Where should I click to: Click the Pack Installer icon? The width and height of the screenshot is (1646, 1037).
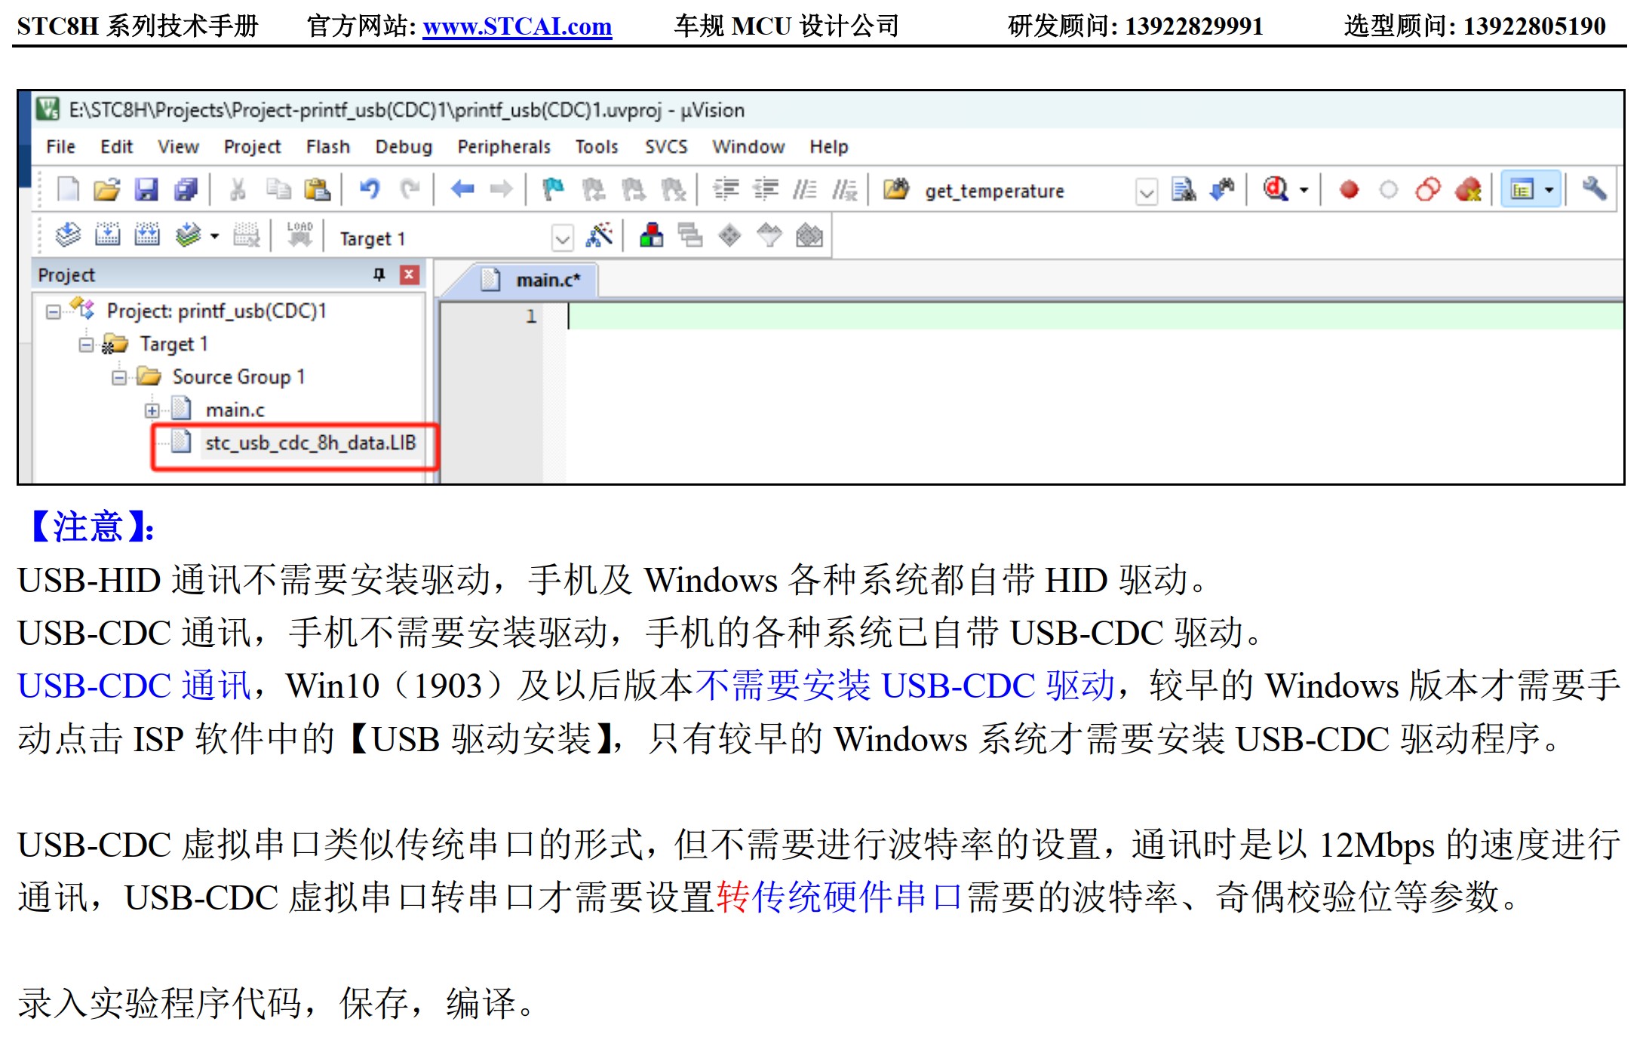click(x=809, y=235)
